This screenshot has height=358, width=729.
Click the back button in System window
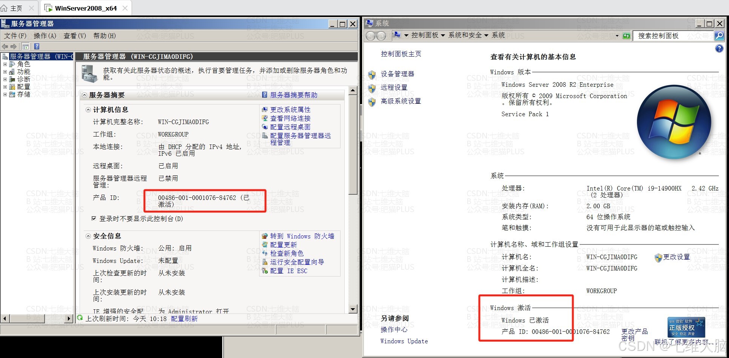pos(371,36)
